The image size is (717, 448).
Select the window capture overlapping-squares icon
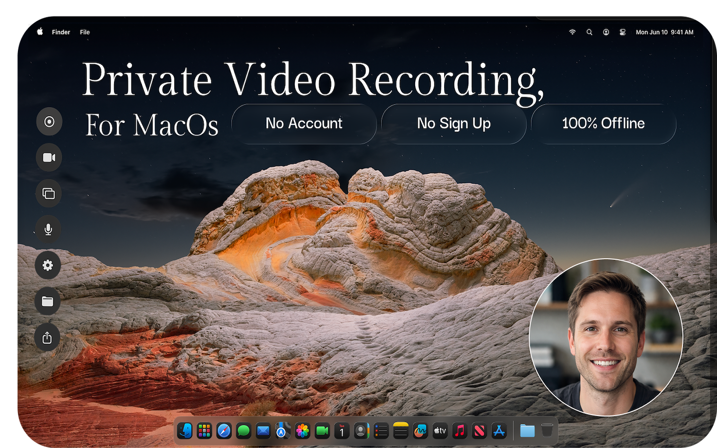[x=49, y=194]
